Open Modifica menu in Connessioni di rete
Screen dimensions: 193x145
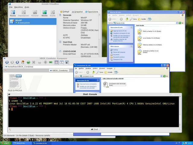(x=81, y=69)
